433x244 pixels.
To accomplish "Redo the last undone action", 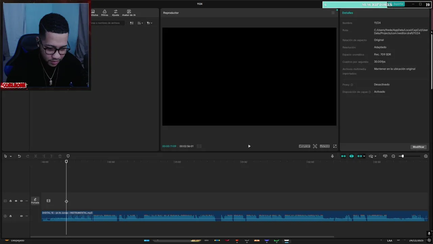I will tap(27, 156).
